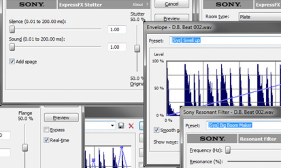Toggle the Bypass checkbox

(46, 129)
